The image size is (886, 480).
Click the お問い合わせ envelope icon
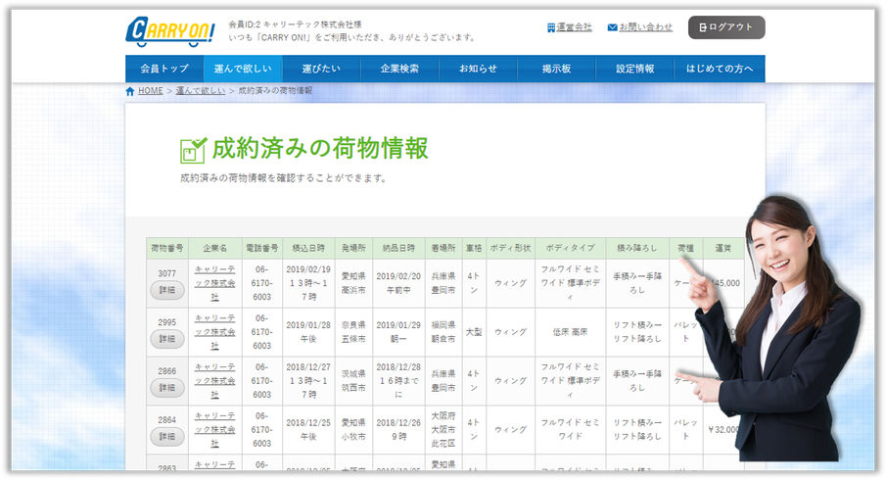click(612, 27)
